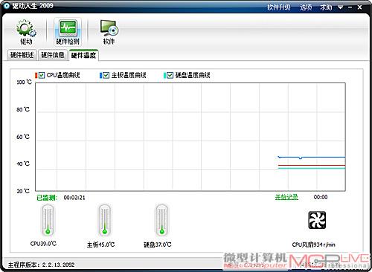Open the 选项 menu
372x272 pixels.
[306, 7]
